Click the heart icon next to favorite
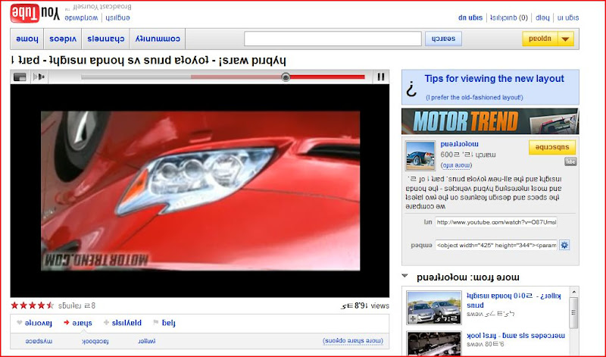 20,323
